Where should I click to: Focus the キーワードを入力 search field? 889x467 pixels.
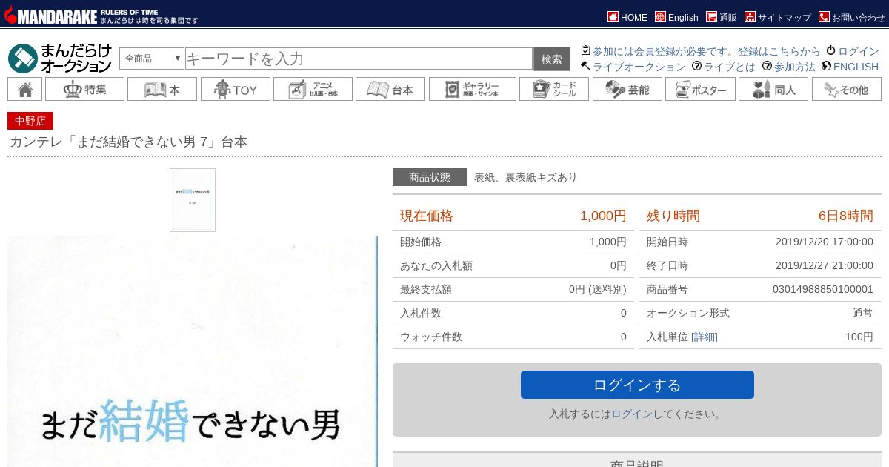click(359, 59)
